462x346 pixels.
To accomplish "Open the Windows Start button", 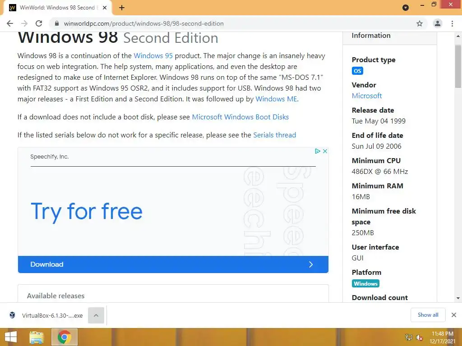I will [x=11, y=337].
